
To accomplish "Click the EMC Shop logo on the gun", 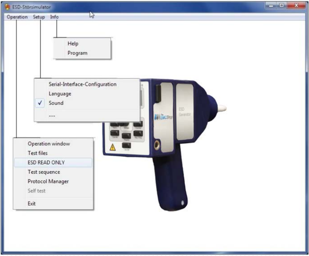I will pyautogui.click(x=163, y=117).
